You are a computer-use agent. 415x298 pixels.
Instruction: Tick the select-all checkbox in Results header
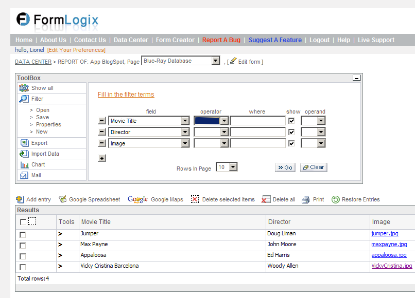23,221
